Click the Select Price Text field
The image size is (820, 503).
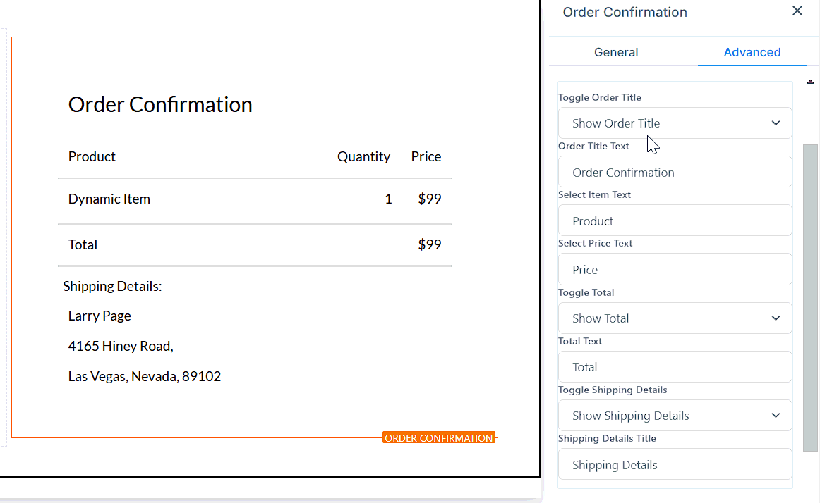(675, 270)
